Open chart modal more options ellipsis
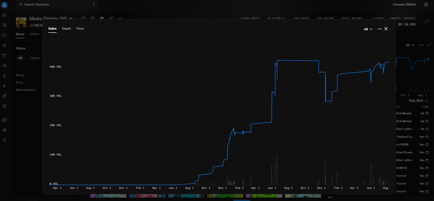The height and width of the screenshot is (201, 434). tap(380, 29)
